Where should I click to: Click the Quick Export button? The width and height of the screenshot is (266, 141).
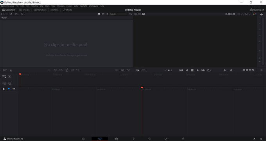257,10
